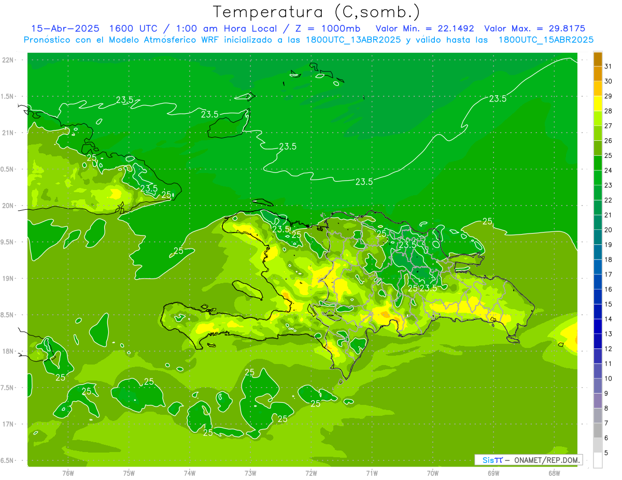
Task: Pick the yellow swatch between 28 and 29
Action: coord(598,104)
